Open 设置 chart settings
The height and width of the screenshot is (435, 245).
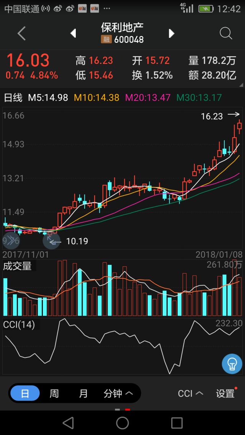[225, 393]
